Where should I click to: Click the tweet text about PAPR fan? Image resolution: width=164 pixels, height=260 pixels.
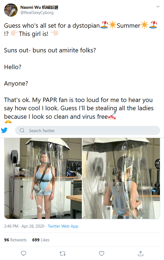click(79, 108)
